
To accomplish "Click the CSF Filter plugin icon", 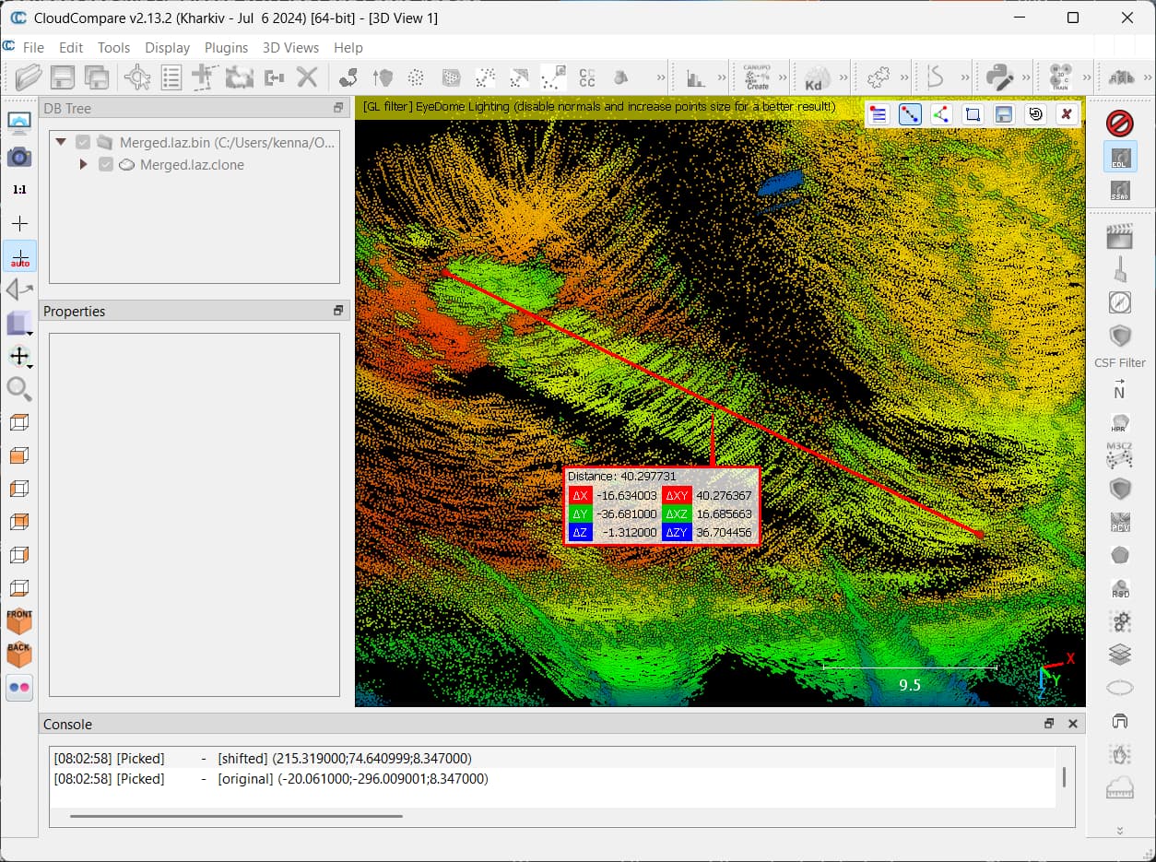I will [1120, 337].
